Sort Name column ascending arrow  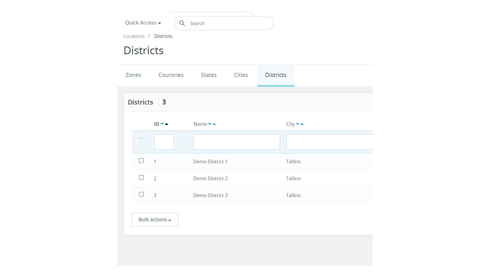(214, 124)
